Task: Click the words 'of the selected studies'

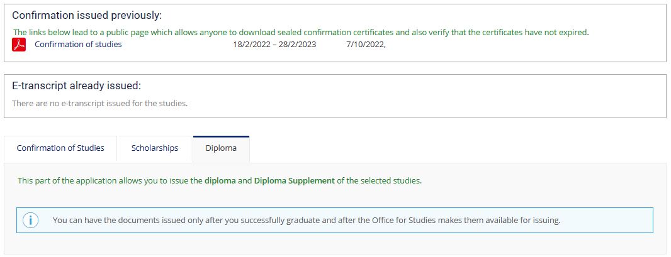Action: (x=379, y=180)
